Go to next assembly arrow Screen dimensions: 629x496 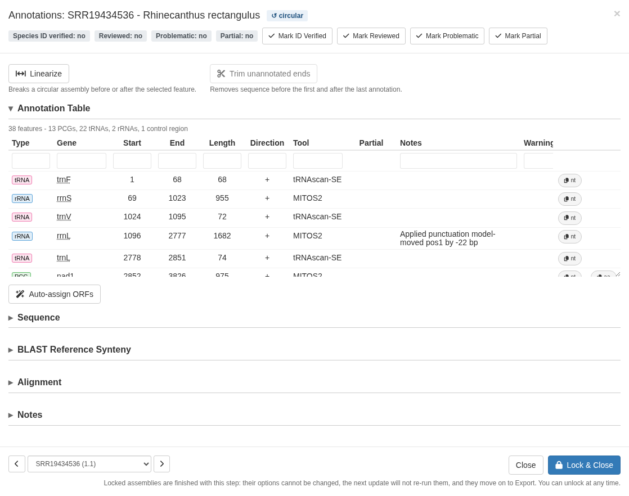(x=161, y=464)
